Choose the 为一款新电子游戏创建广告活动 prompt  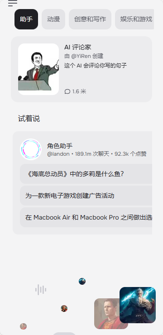pyautogui.click(x=86, y=196)
